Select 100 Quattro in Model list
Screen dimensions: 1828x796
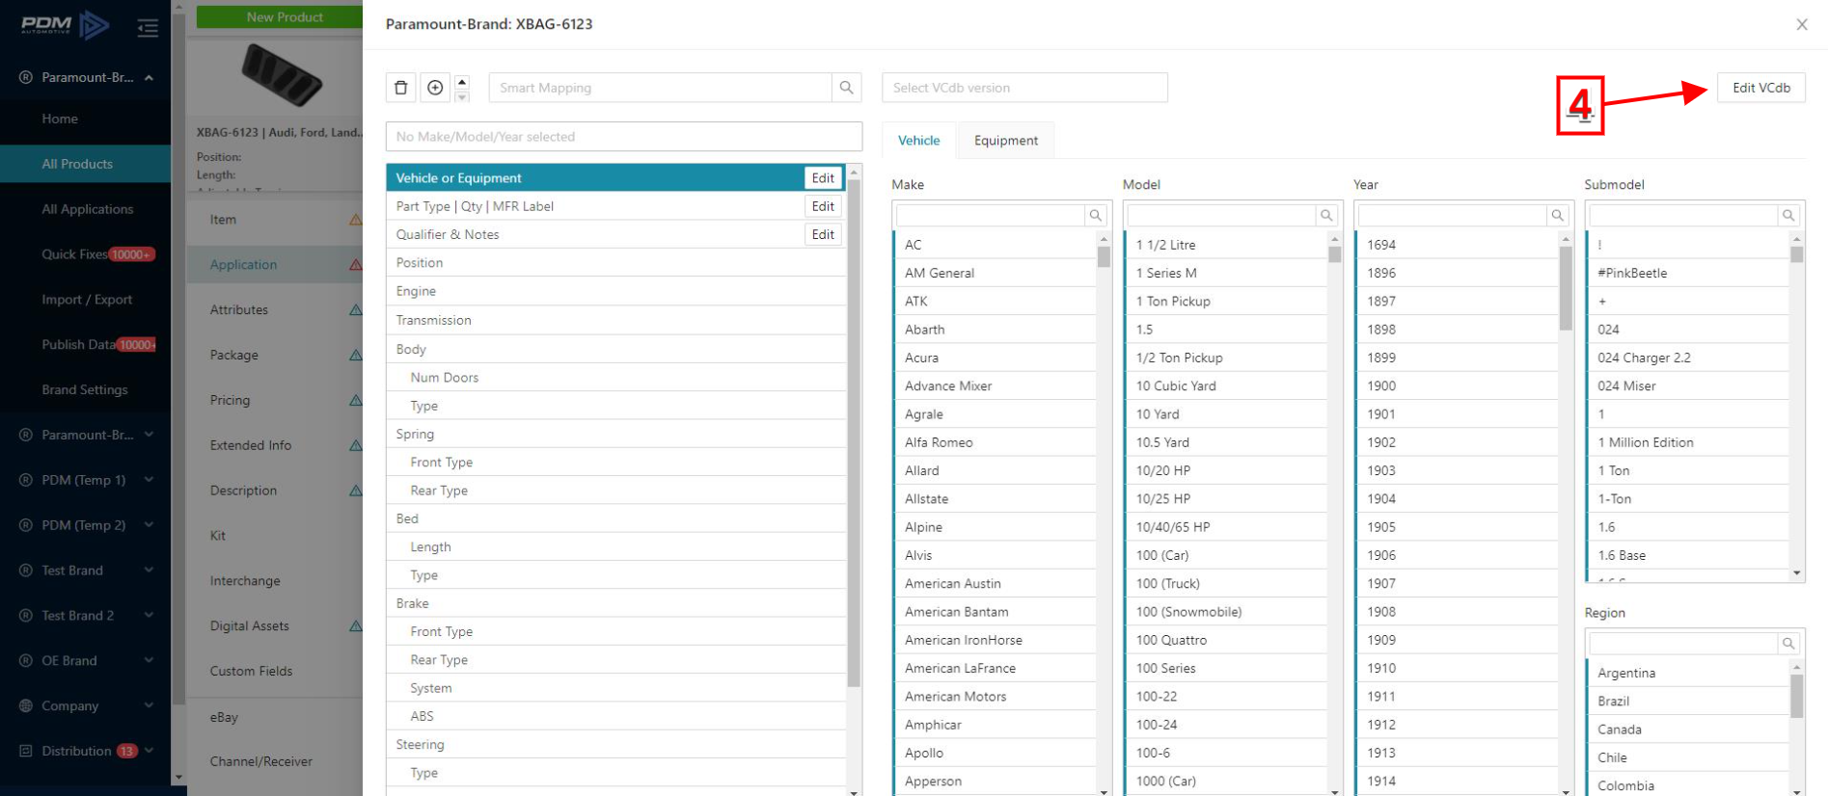coord(1227,640)
